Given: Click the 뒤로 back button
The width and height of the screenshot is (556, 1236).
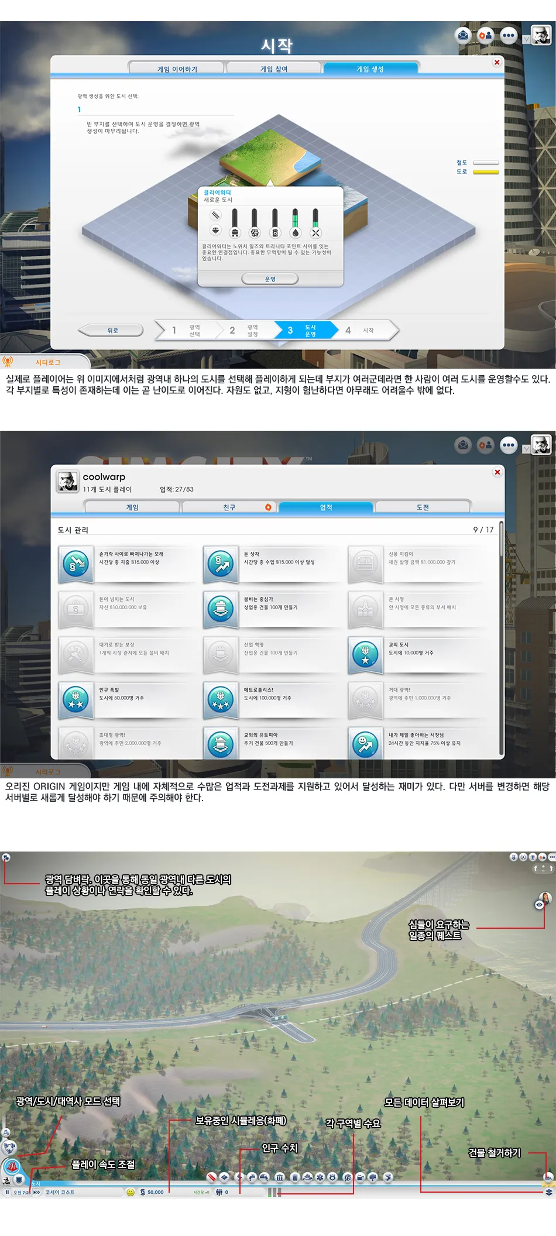Looking at the screenshot, I should click(112, 330).
